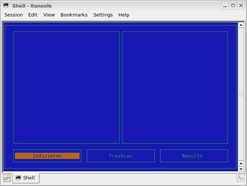The image size is (247, 186).
Task: Minimize the Konsole window
Action: click(x=225, y=5)
